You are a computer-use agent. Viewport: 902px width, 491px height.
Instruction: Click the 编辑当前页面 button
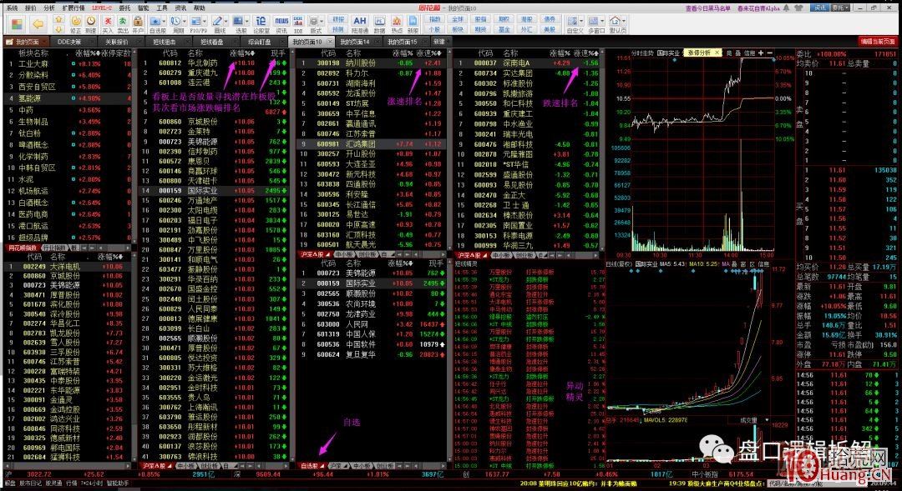(879, 41)
